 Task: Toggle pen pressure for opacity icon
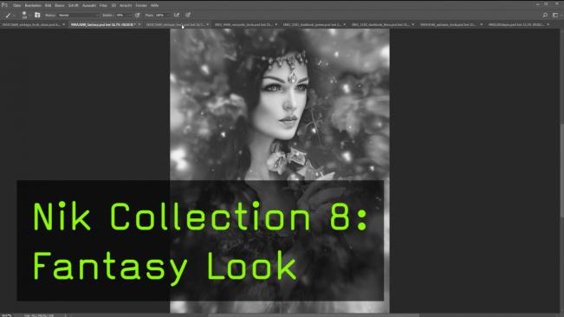pyautogui.click(x=138, y=15)
